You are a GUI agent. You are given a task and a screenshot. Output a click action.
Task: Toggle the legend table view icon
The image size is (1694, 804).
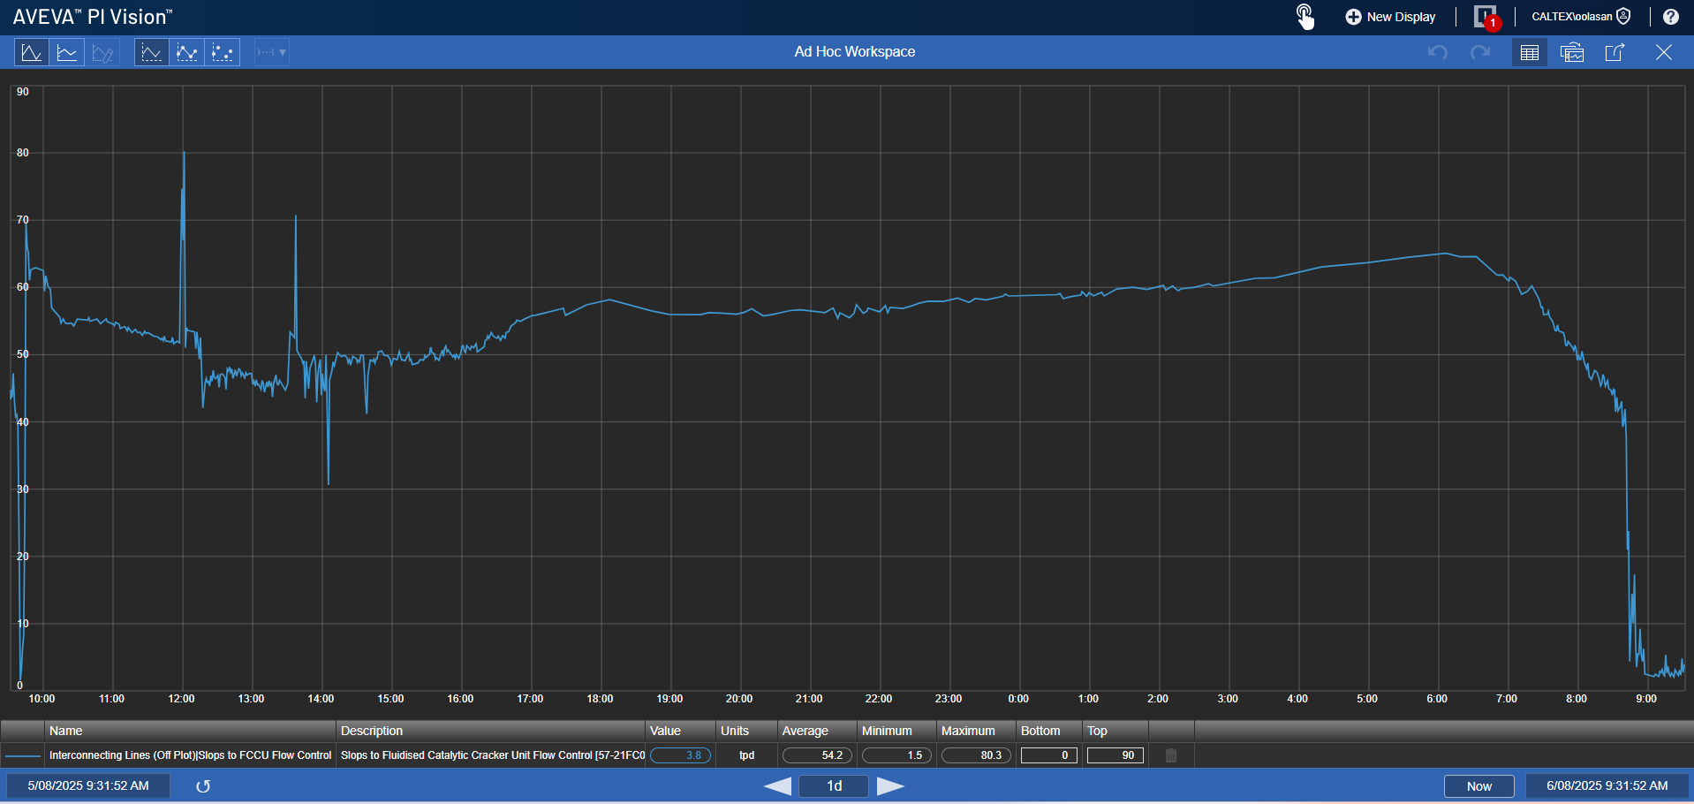pos(1530,53)
